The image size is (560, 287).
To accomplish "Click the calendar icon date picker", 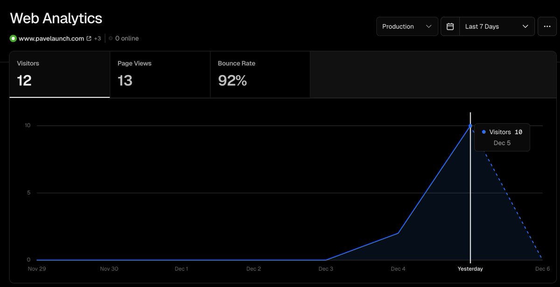I will pyautogui.click(x=450, y=27).
